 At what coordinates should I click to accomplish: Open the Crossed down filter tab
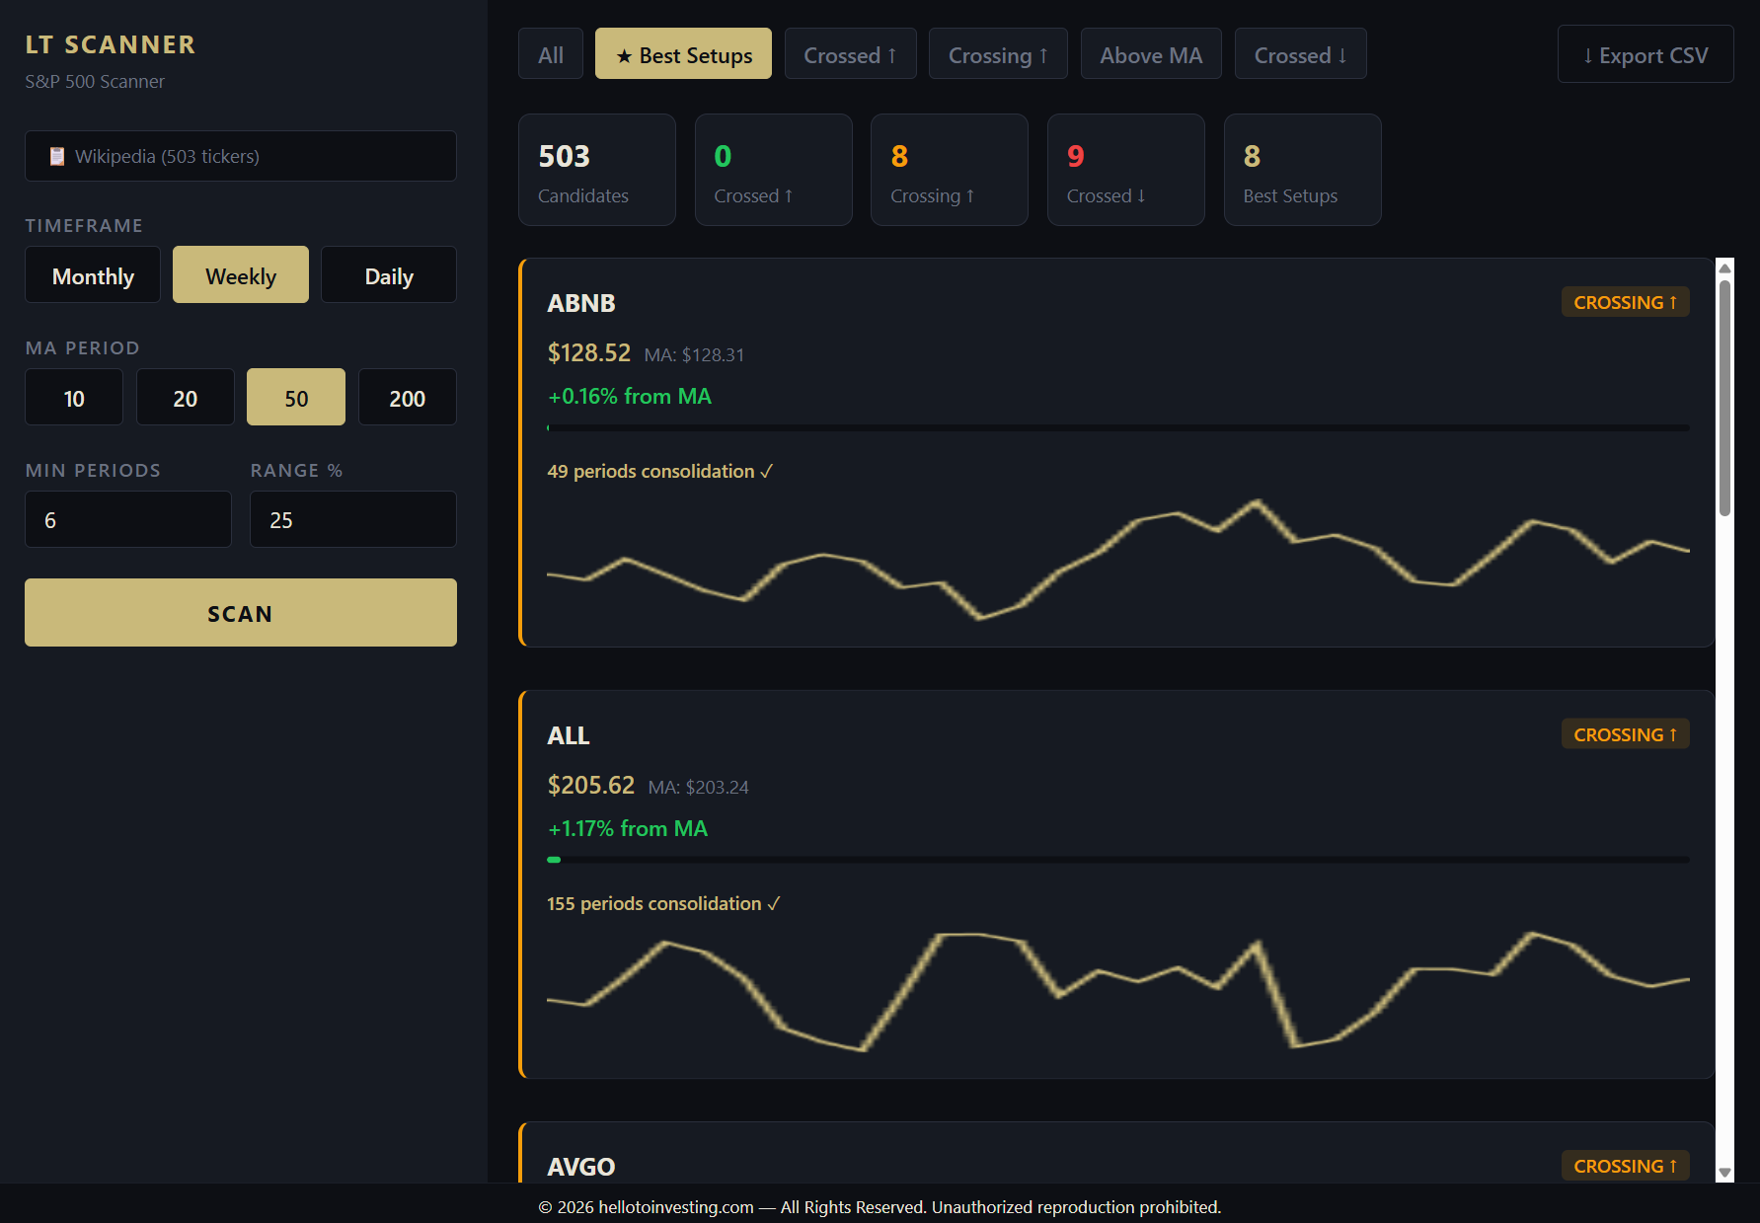(x=1300, y=54)
